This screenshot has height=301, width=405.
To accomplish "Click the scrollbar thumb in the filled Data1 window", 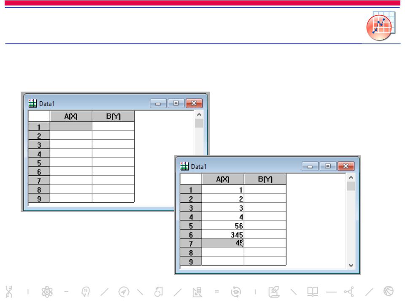I will (351, 186).
